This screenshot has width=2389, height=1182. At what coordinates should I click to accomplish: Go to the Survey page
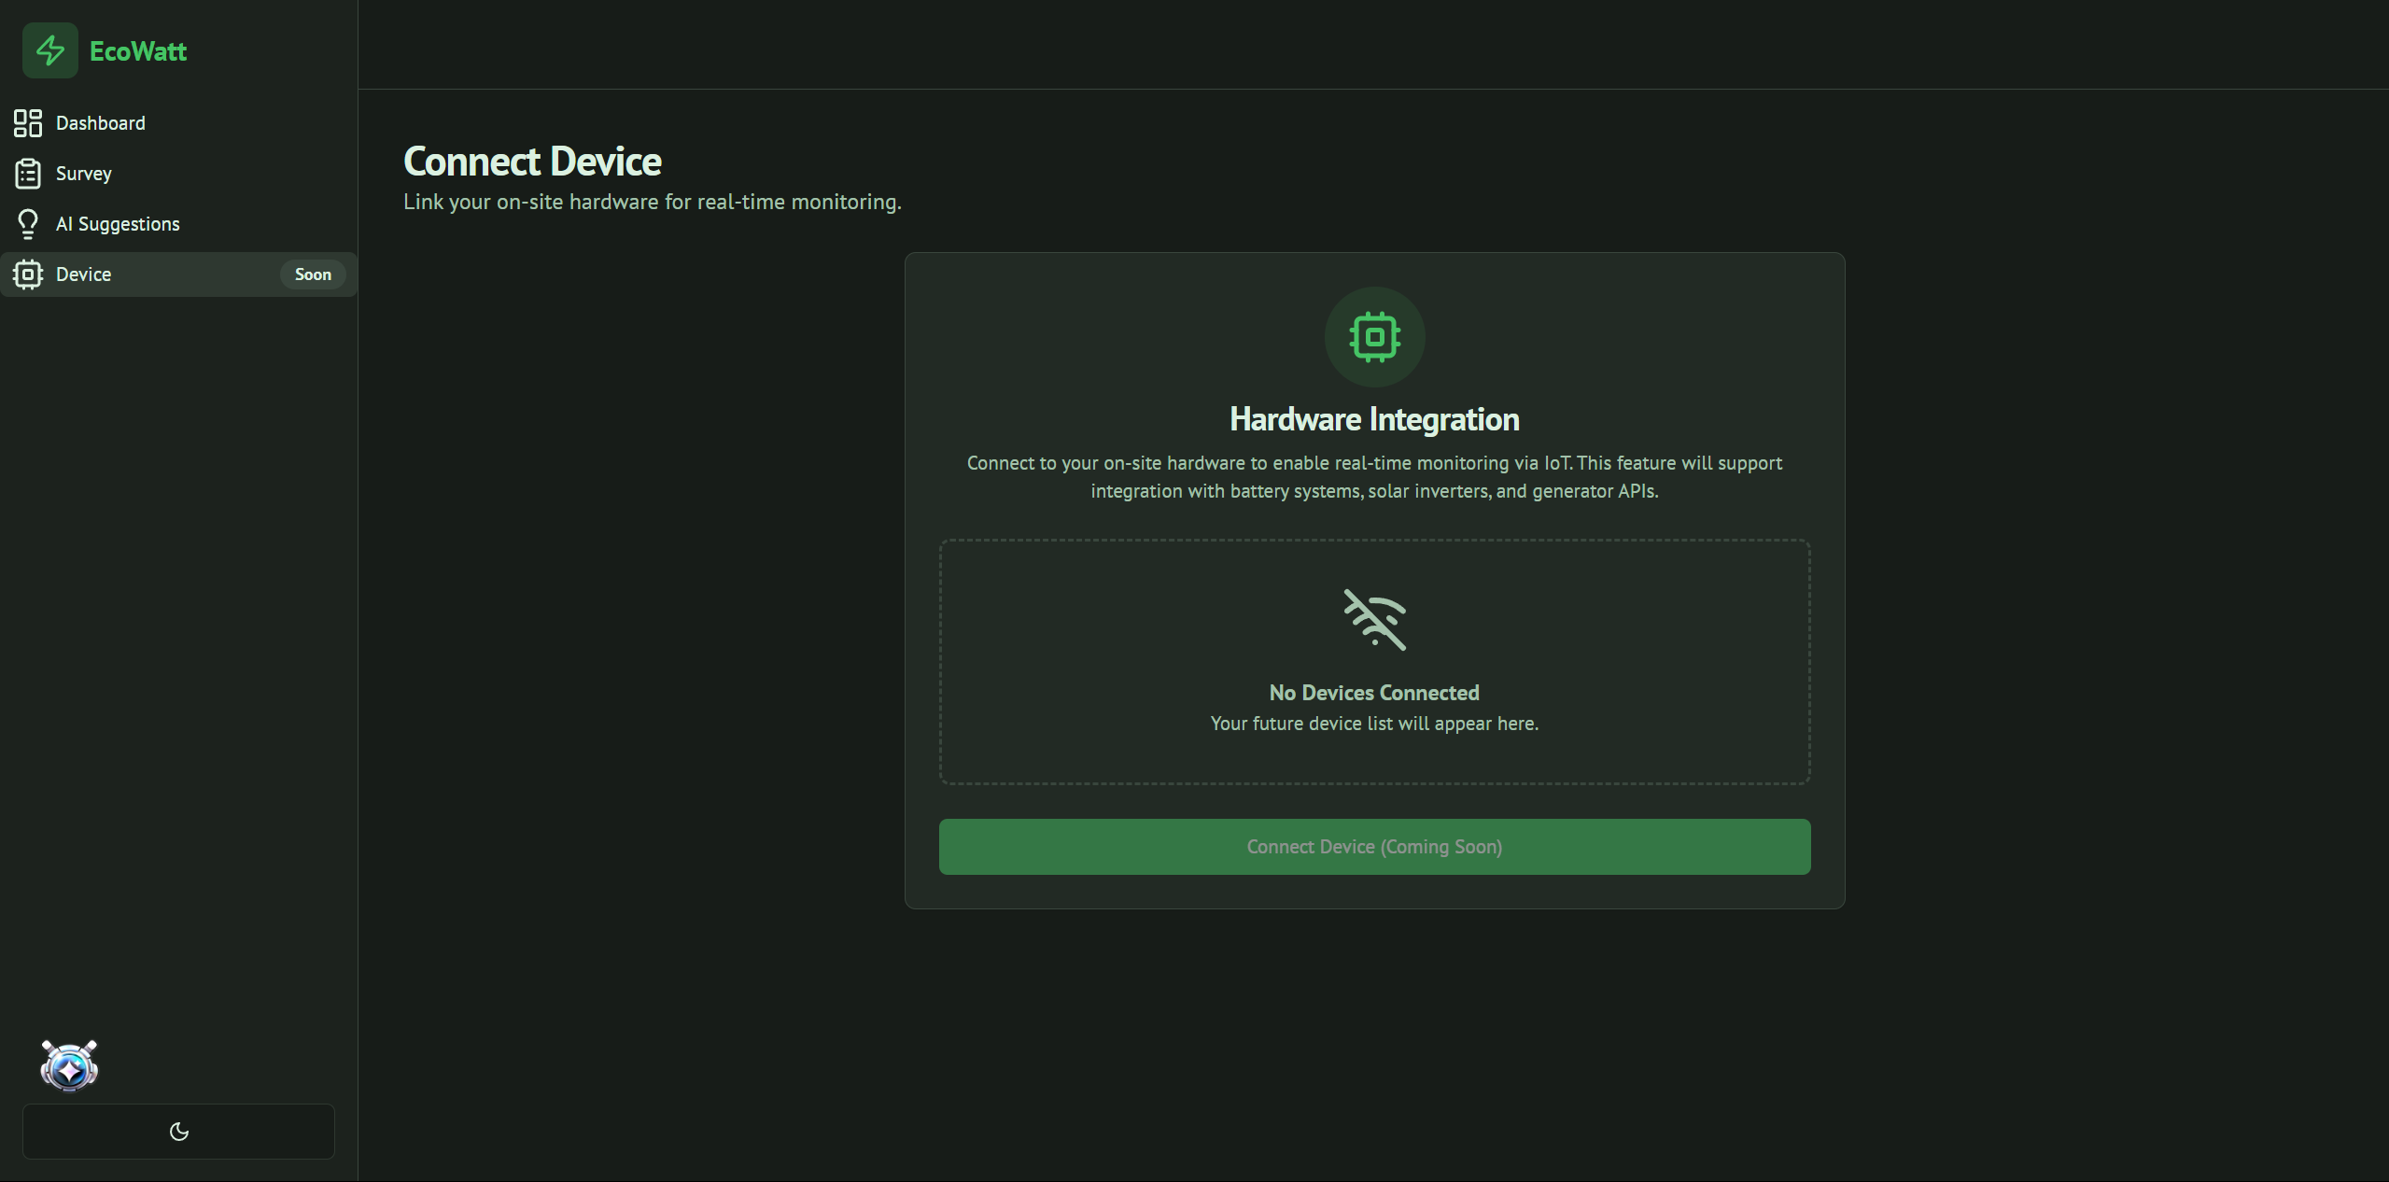[x=84, y=174]
